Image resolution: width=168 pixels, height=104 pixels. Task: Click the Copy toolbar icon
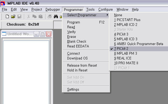(34, 17)
